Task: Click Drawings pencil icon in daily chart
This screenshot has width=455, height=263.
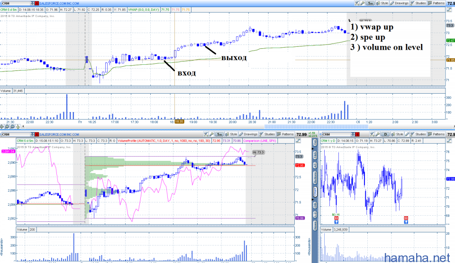Action: tap(407, 134)
